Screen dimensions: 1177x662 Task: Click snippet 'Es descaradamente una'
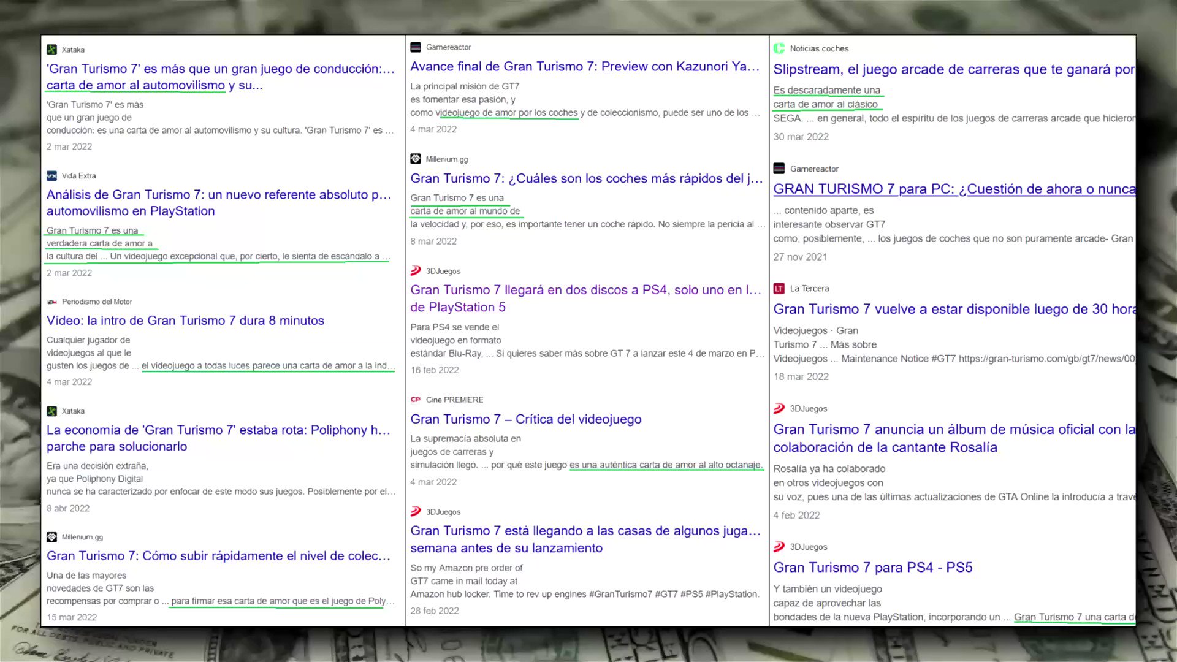click(826, 90)
